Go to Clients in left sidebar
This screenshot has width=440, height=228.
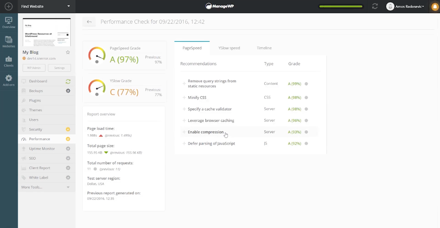9,62
